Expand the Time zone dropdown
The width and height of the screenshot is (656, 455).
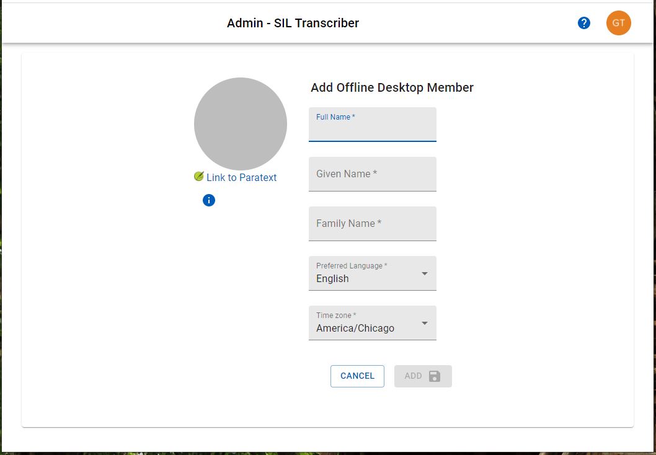(373, 323)
